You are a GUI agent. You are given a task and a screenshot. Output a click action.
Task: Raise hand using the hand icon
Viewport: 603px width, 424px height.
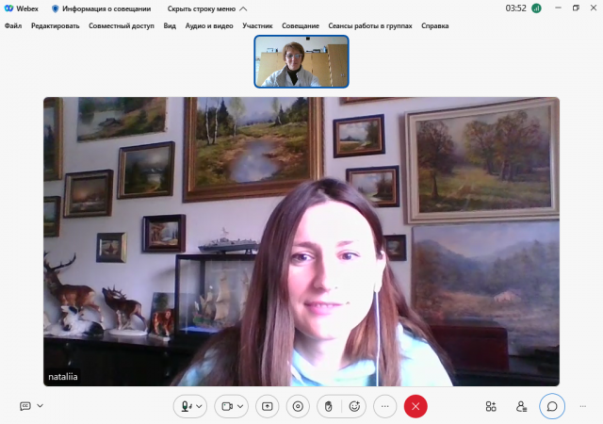329,406
